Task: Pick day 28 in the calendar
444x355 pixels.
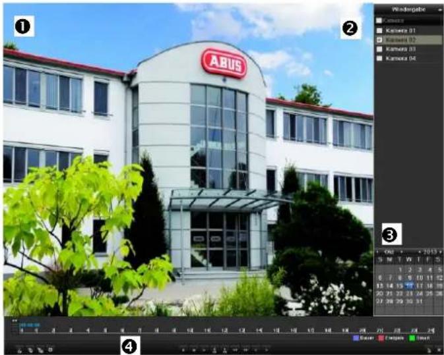Action: [x=390, y=301]
